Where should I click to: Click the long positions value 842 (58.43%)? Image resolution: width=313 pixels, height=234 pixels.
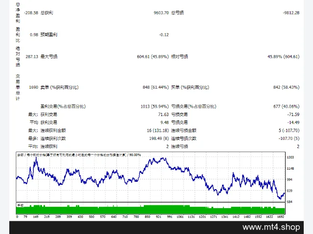[286, 87]
